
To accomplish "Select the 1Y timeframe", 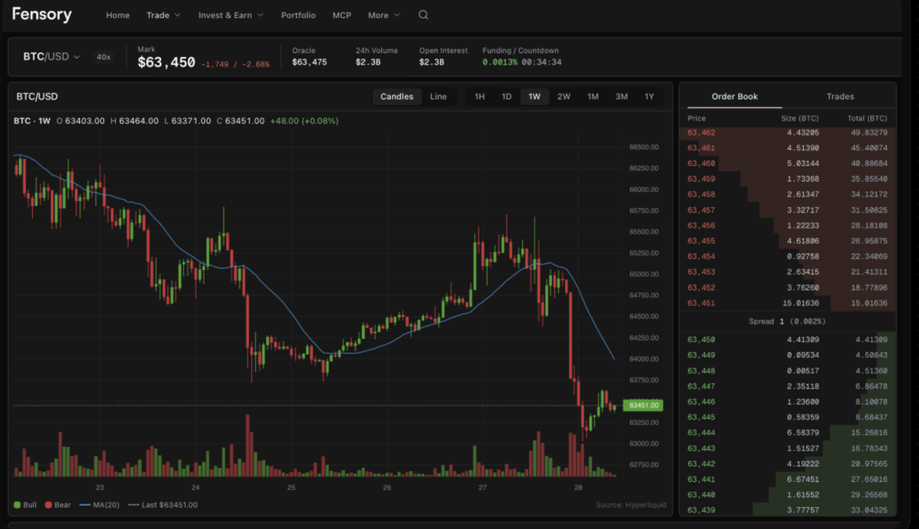I will (649, 97).
